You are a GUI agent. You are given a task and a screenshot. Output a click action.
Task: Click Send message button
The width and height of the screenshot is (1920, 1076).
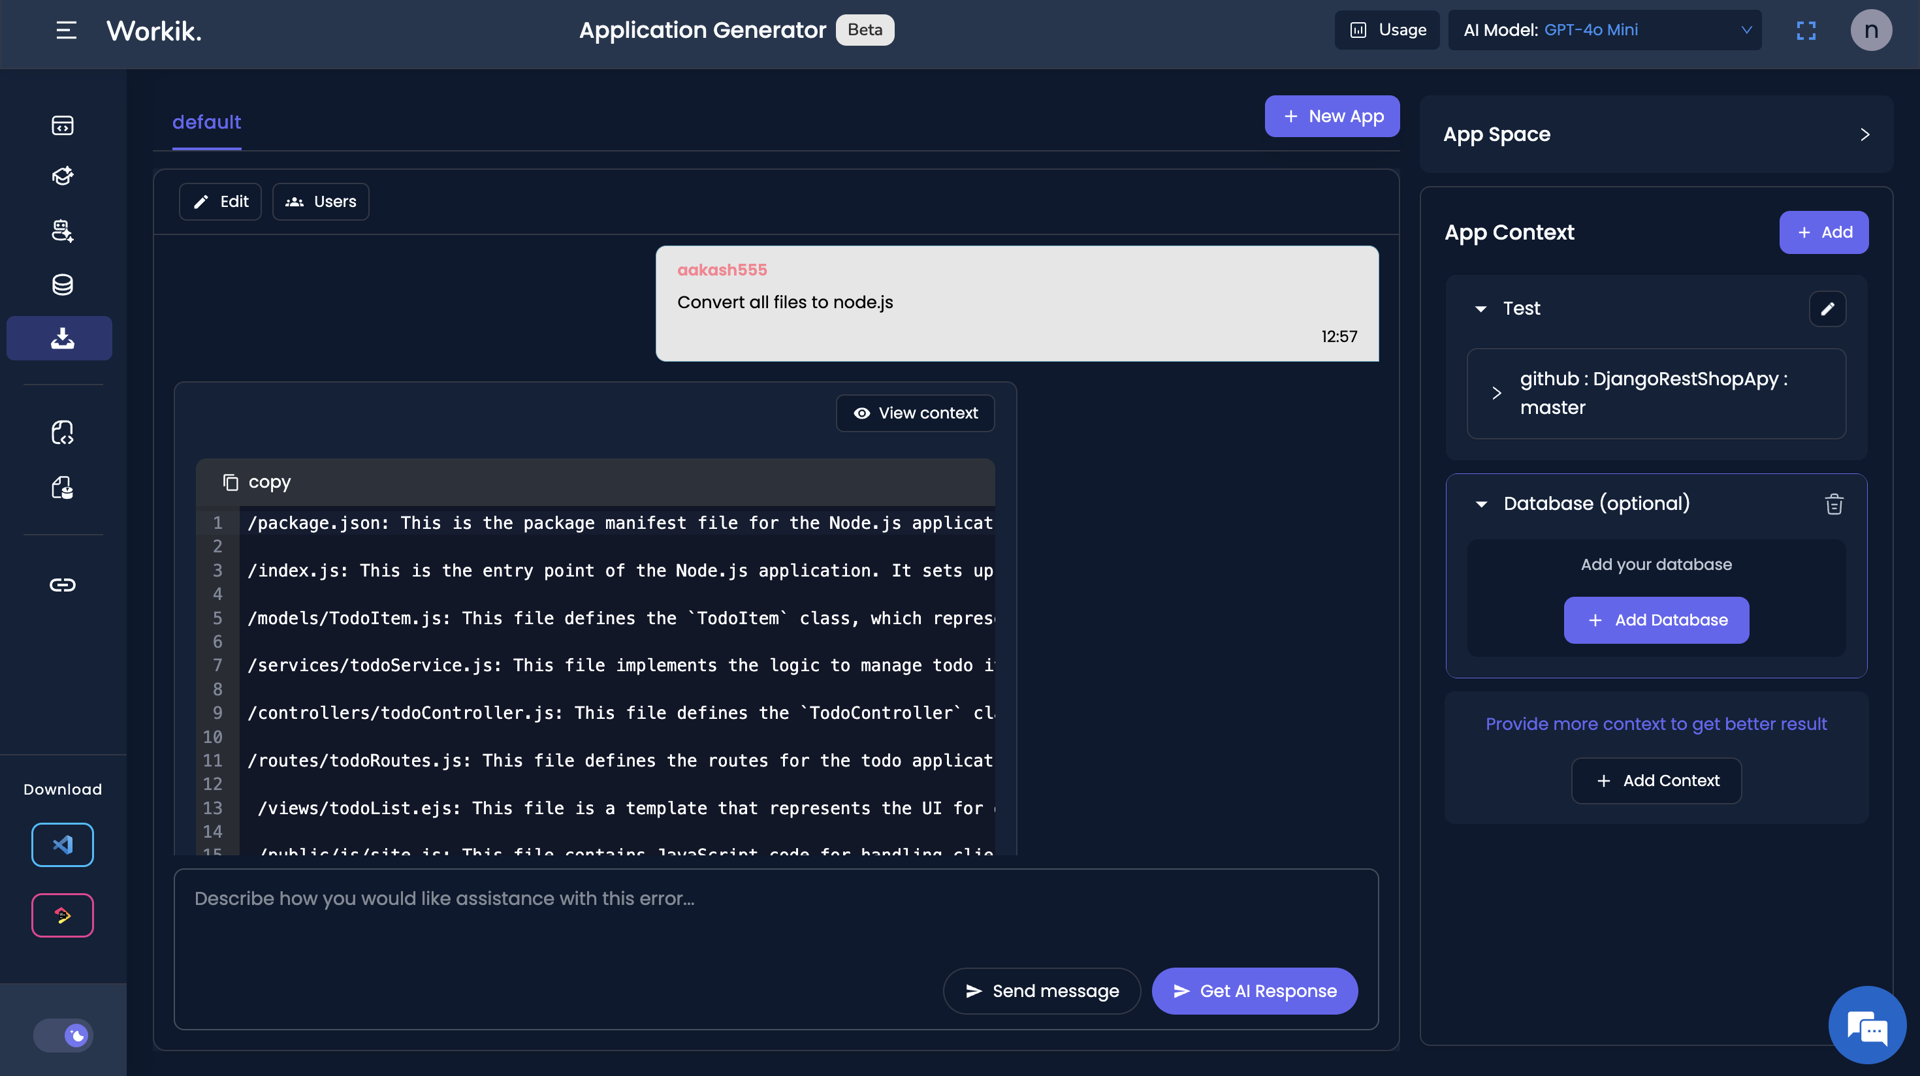click(1041, 991)
